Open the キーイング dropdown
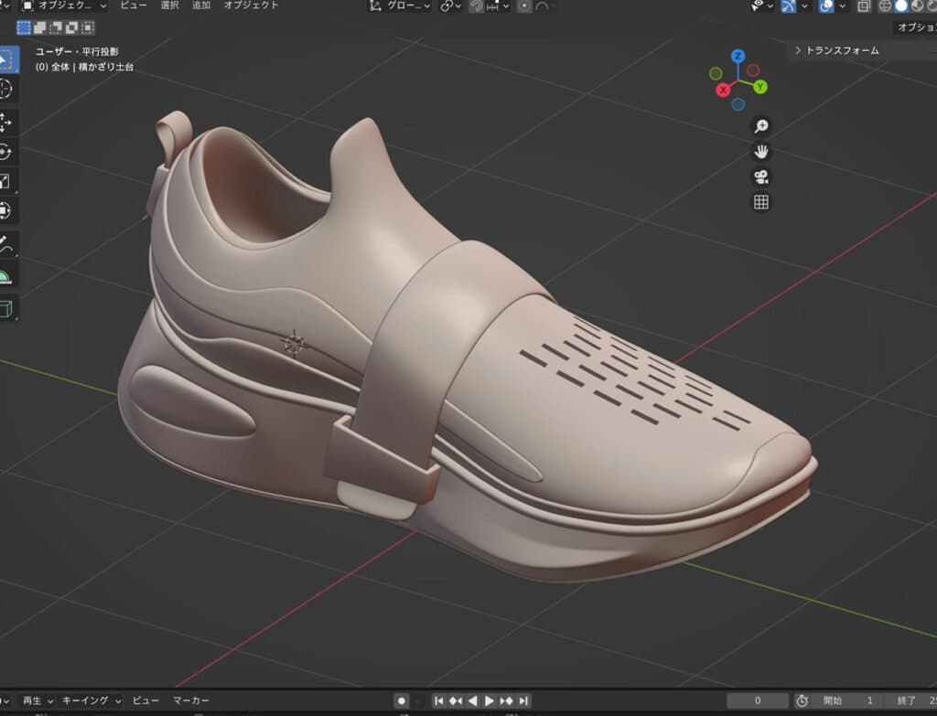 (91, 700)
